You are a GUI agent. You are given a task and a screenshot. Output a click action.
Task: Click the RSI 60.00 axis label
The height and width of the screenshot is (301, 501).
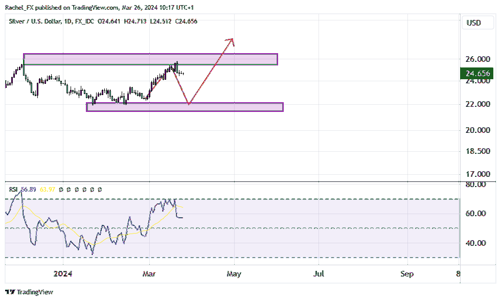coord(475,214)
